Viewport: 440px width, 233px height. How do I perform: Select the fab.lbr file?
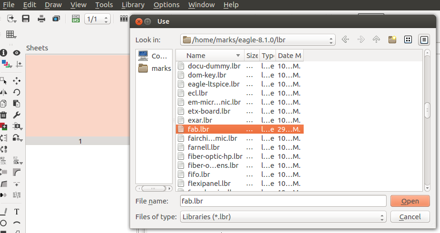240,129
